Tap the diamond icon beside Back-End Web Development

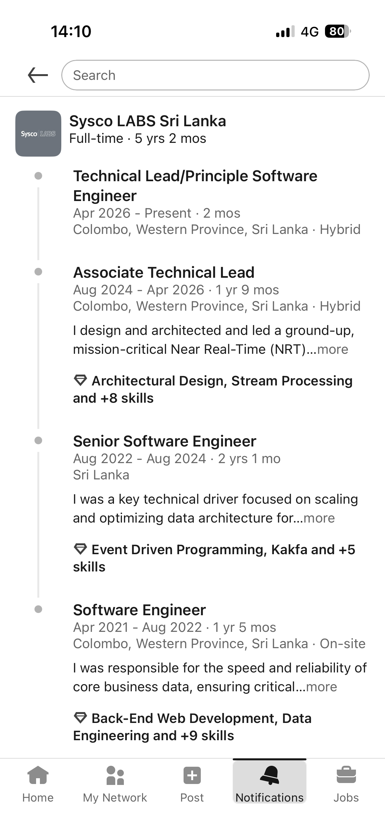[x=80, y=718]
